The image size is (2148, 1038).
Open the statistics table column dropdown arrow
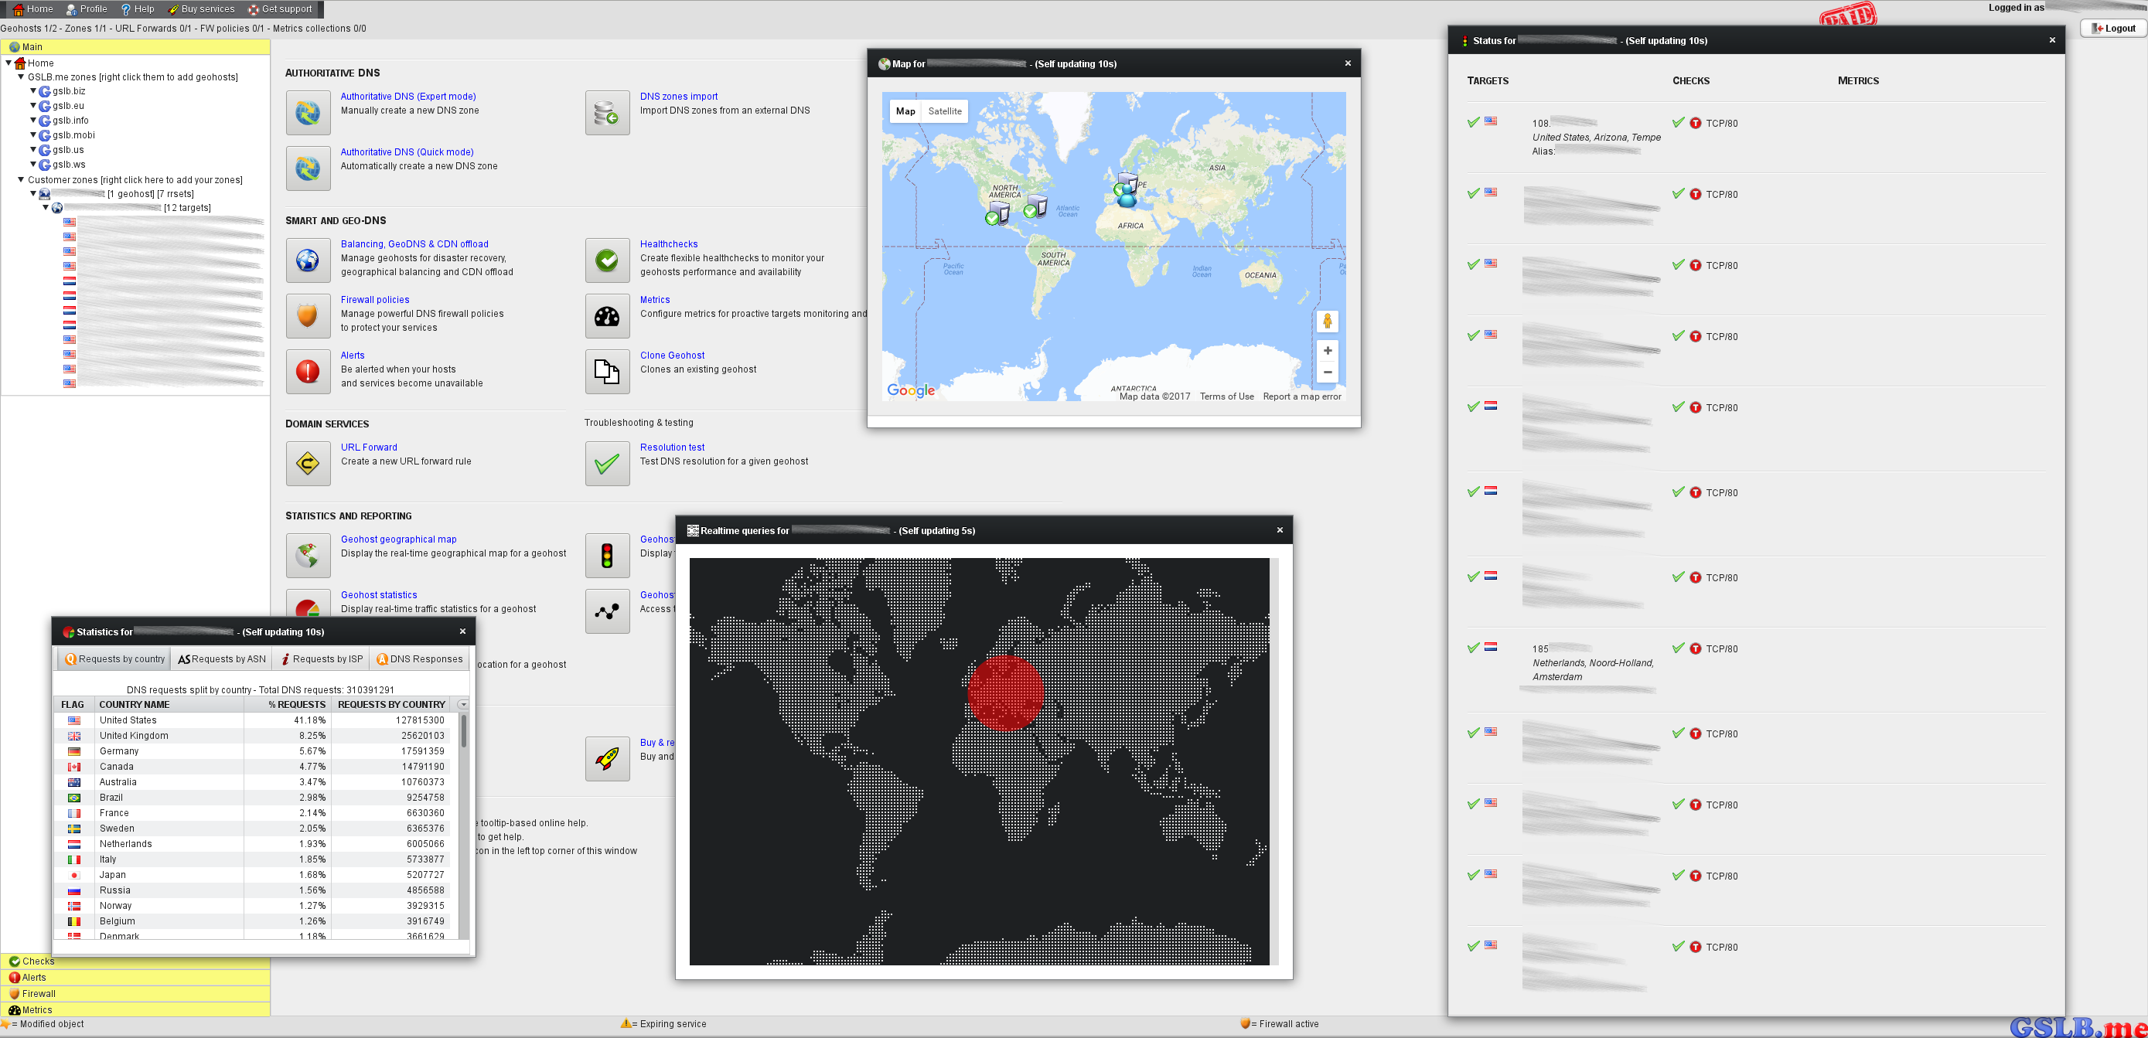[464, 705]
